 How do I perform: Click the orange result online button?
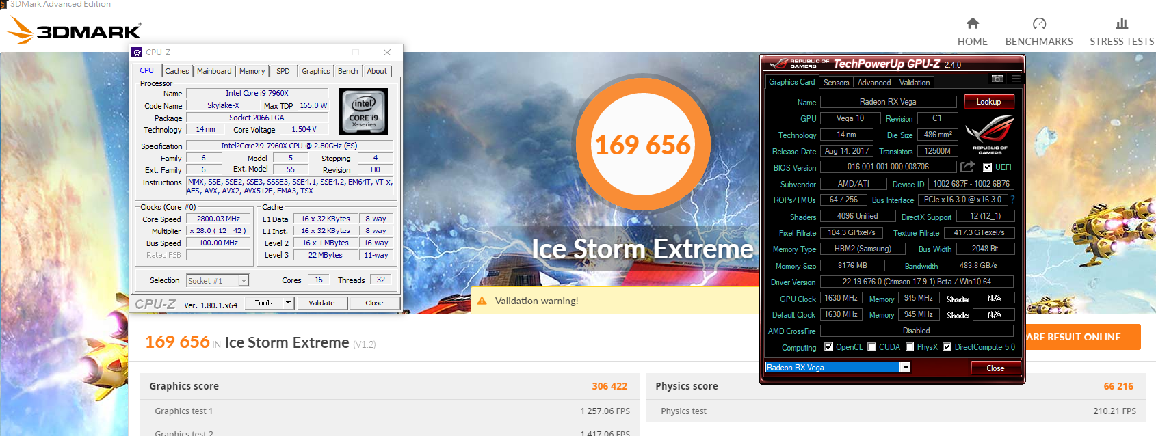click(1083, 337)
